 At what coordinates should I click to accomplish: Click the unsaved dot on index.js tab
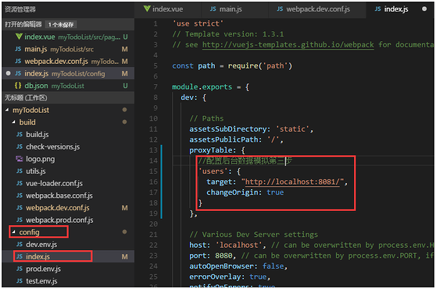(x=424, y=9)
